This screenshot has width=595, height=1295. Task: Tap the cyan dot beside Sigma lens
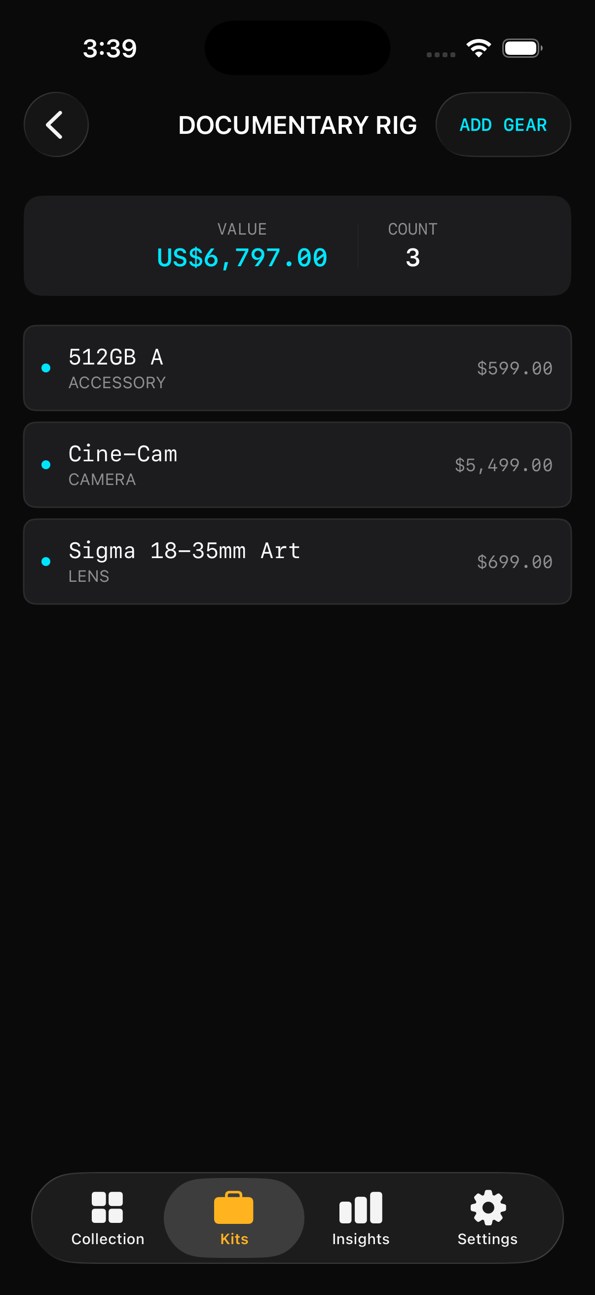click(46, 562)
